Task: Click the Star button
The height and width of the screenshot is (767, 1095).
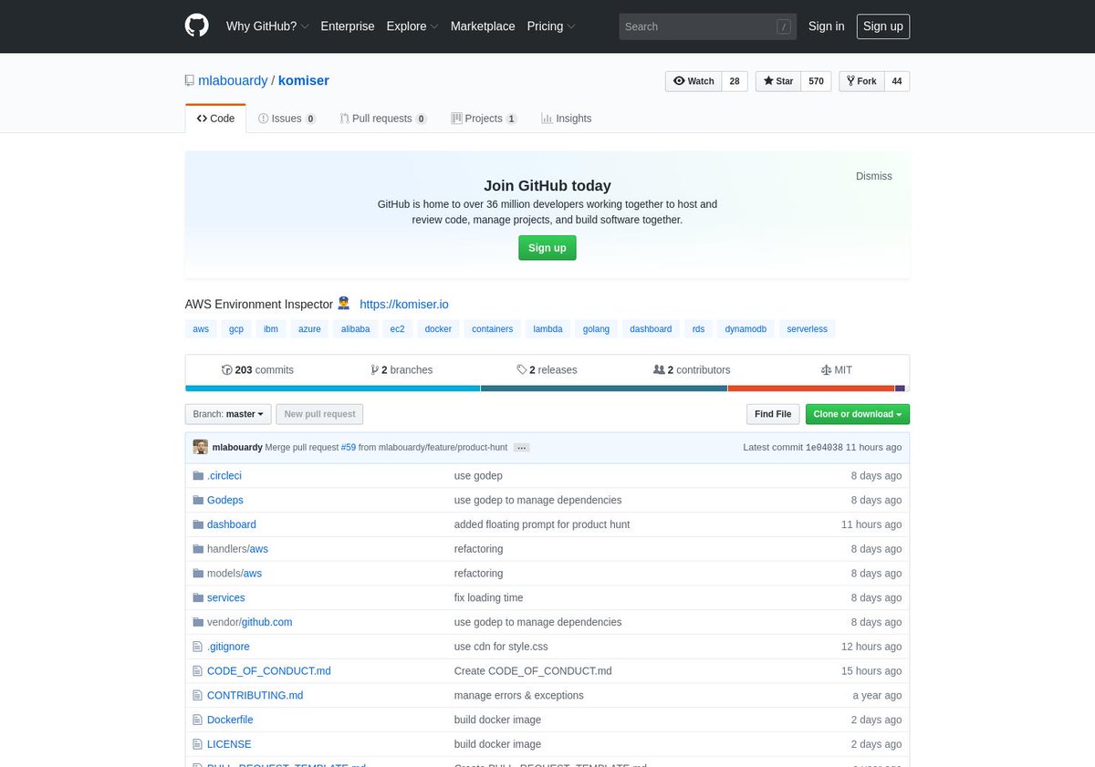Action: [x=778, y=81]
